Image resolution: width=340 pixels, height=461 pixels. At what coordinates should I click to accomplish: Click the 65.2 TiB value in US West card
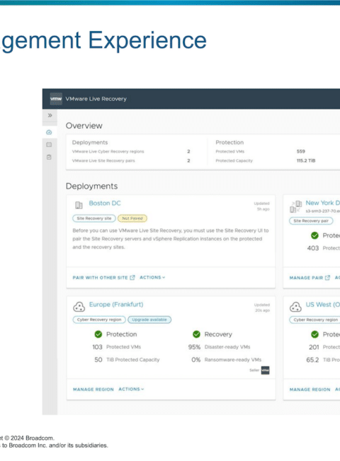pos(312,360)
